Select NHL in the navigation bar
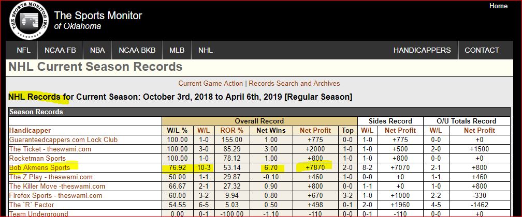The width and height of the screenshot is (522, 217). coord(206,51)
